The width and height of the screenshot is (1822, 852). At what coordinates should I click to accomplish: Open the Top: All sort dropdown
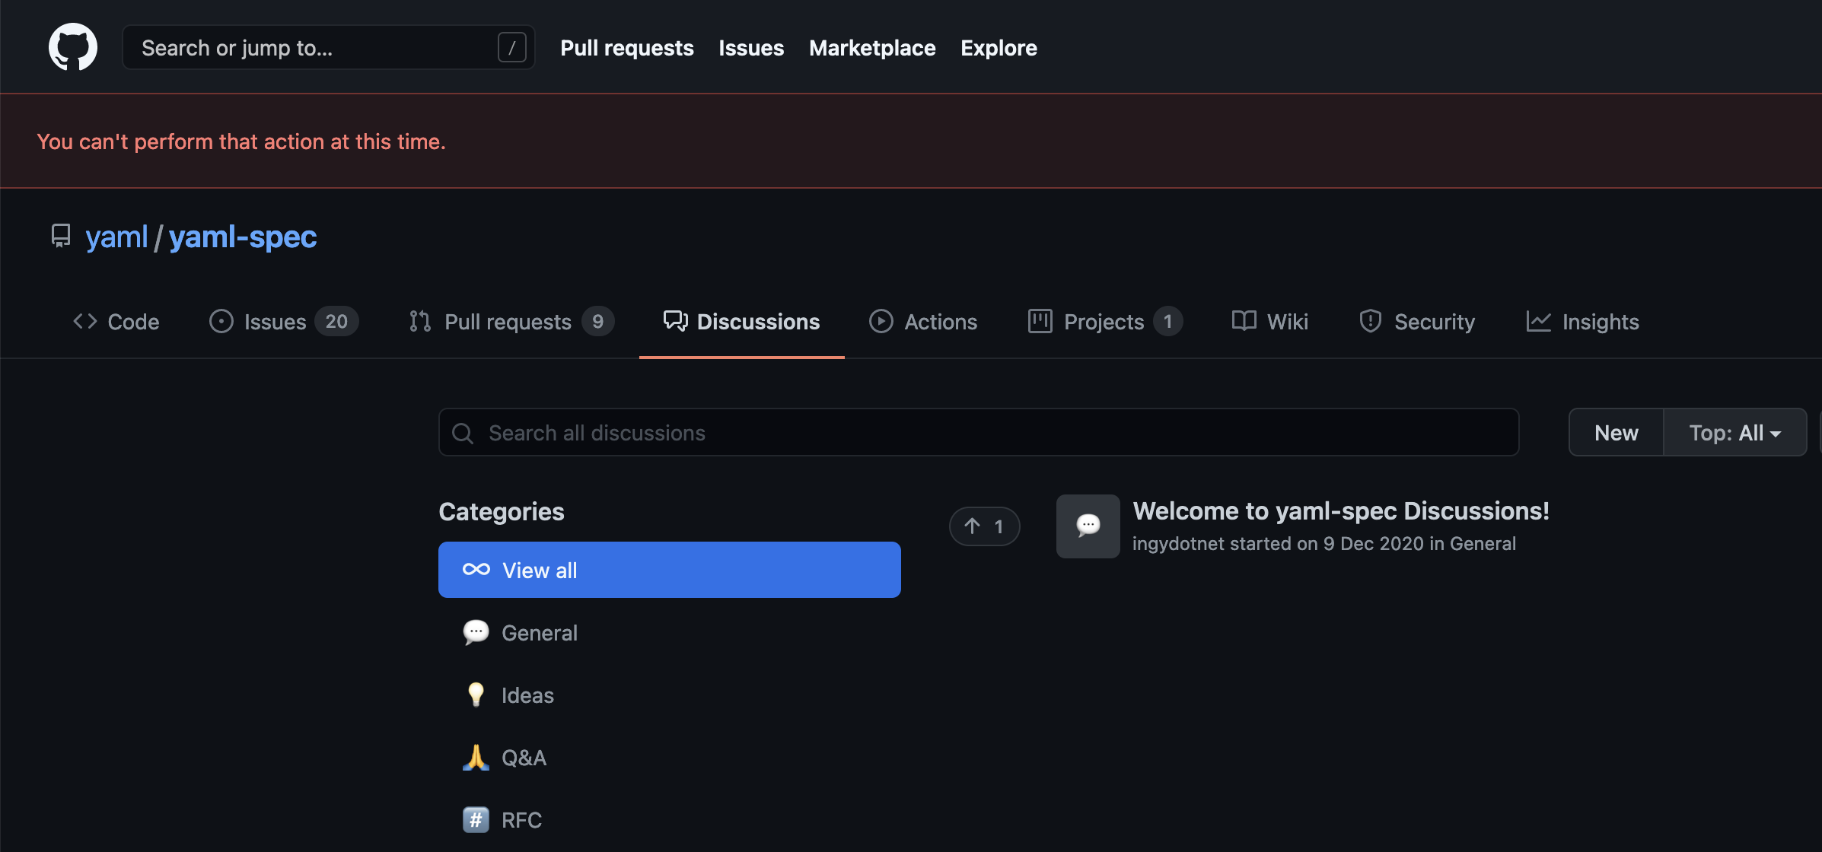click(1735, 432)
